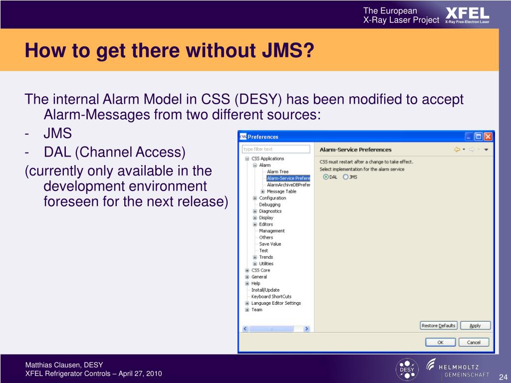Collapse the CSS Applications tree node
The image size is (511, 383).
247,159
